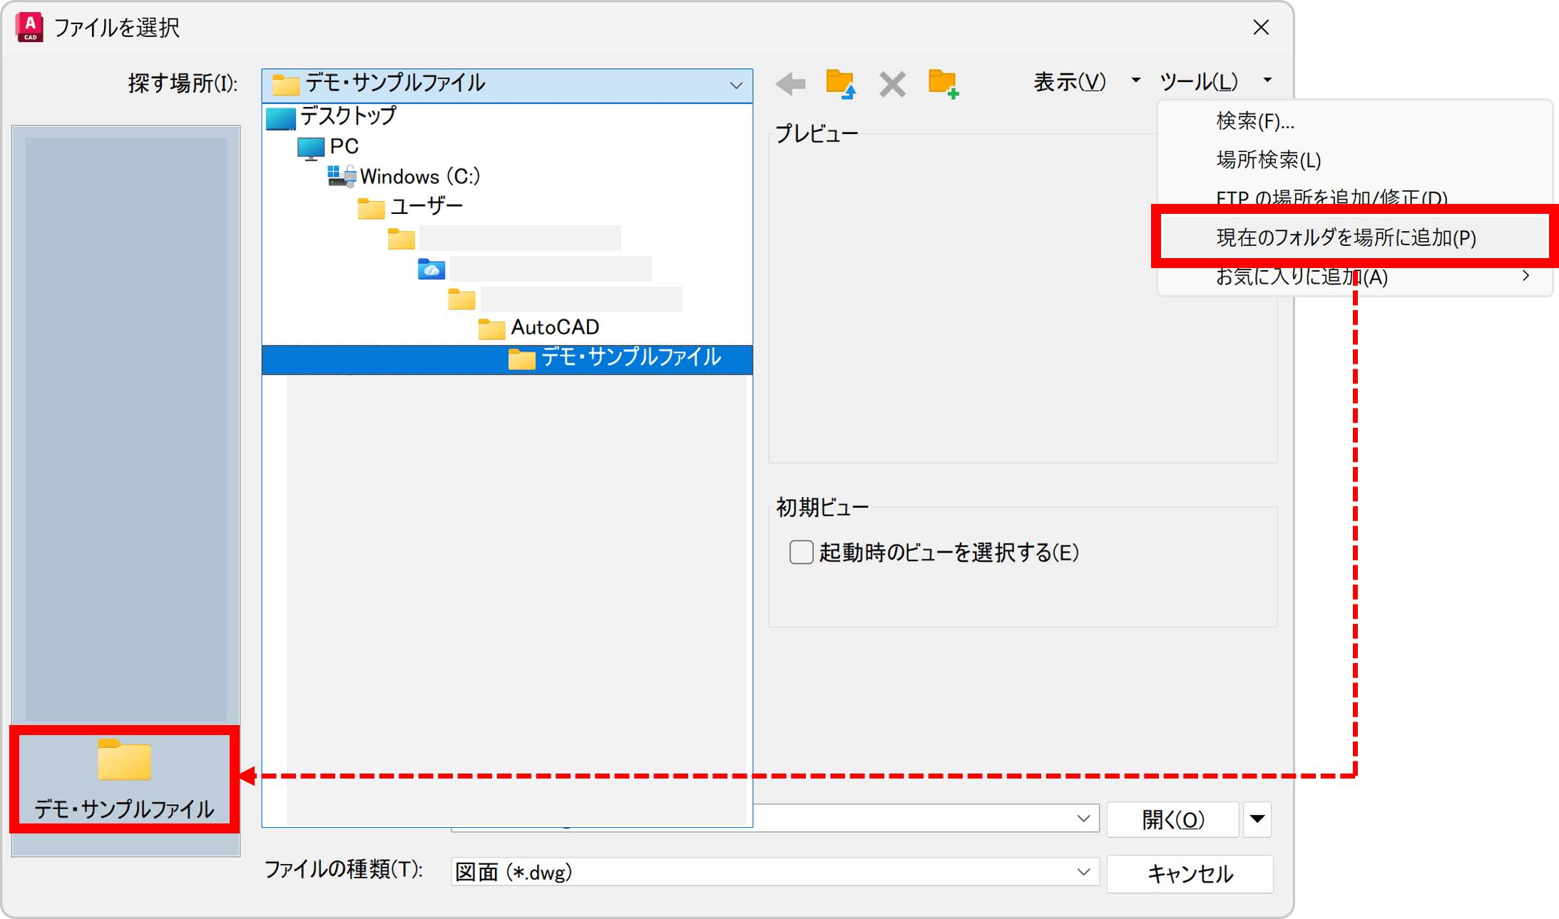
Task: Open the 表示(V) menu
Action: click(1070, 83)
